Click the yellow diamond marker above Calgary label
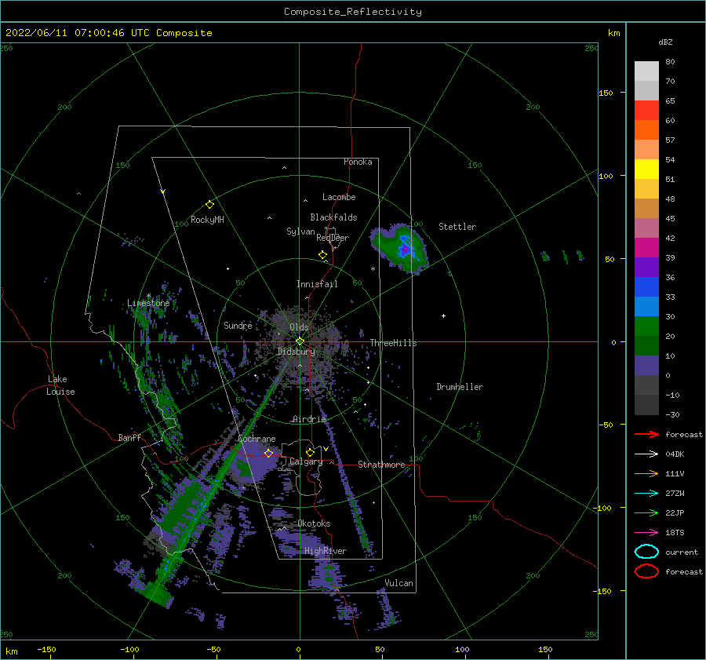The image size is (706, 660). click(310, 452)
